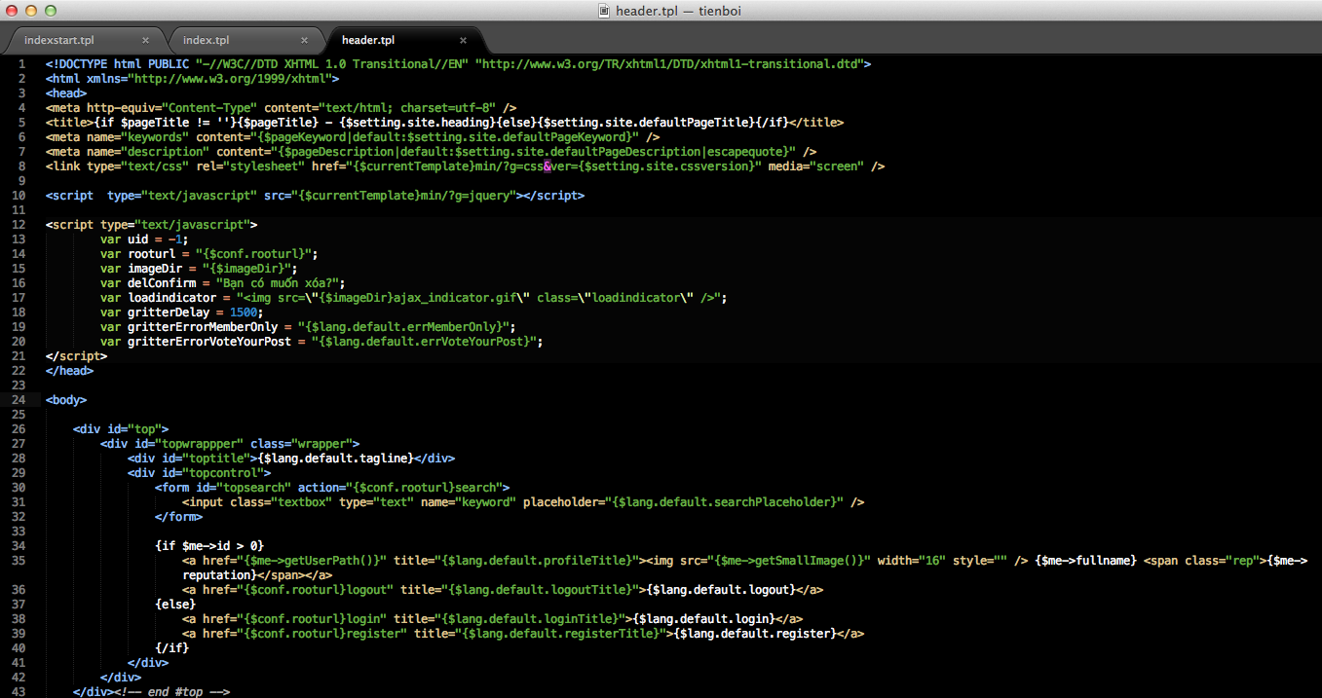This screenshot has height=698, width=1322.
Task: Click the green zoom window button
Action: point(51,11)
